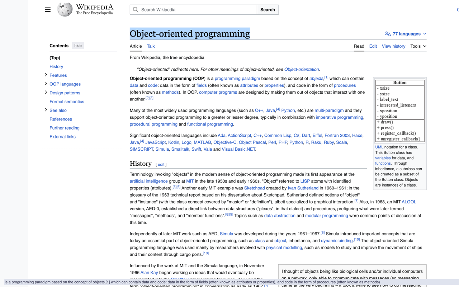
Task: Open the Visual Basic.NET link
Action: point(238,149)
